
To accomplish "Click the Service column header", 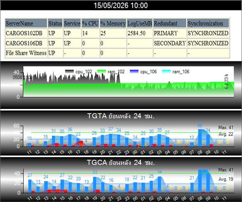I will pos(72,23).
